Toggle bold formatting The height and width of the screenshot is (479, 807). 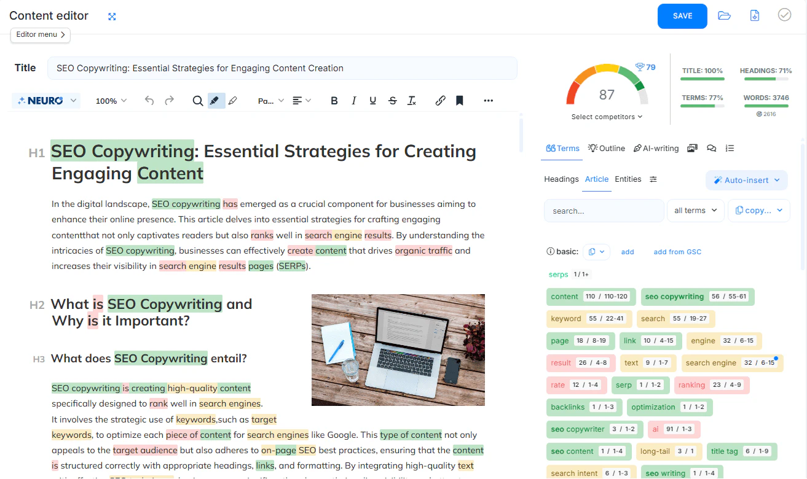(334, 100)
